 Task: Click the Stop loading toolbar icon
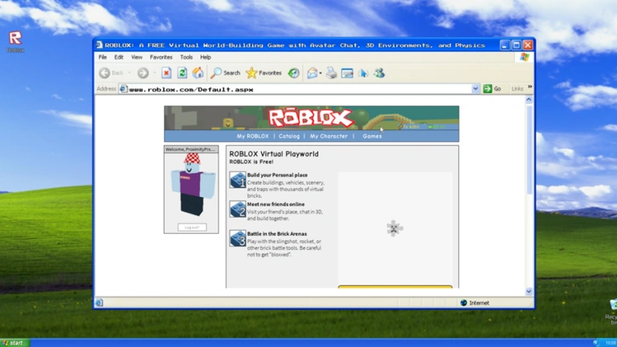(x=166, y=73)
